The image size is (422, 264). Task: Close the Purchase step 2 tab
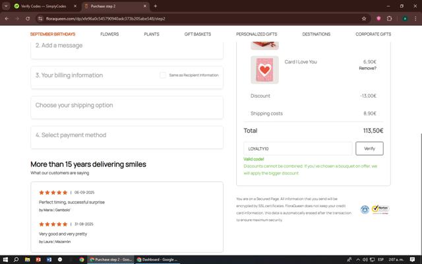pyautogui.click(x=145, y=6)
